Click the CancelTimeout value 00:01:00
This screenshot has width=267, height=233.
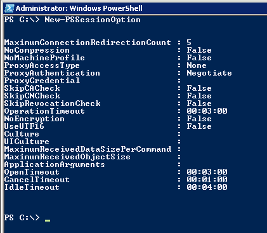pos(207,180)
